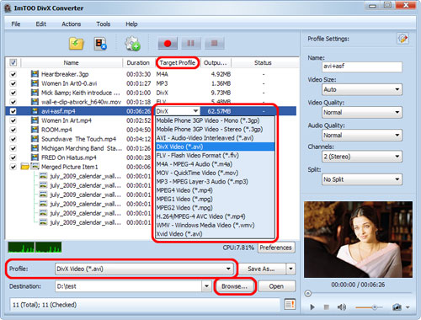Click the CPU usage graph
This screenshot has width=421, height=320.
(35, 248)
